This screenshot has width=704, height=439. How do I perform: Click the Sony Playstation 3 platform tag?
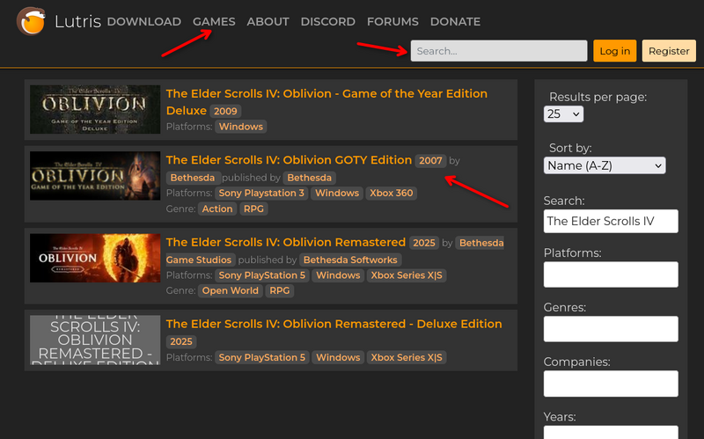(261, 193)
